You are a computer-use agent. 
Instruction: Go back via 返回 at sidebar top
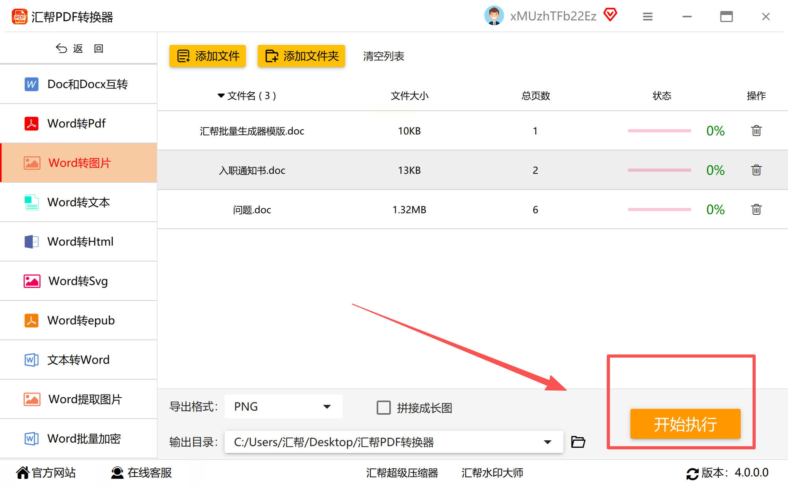(79, 48)
